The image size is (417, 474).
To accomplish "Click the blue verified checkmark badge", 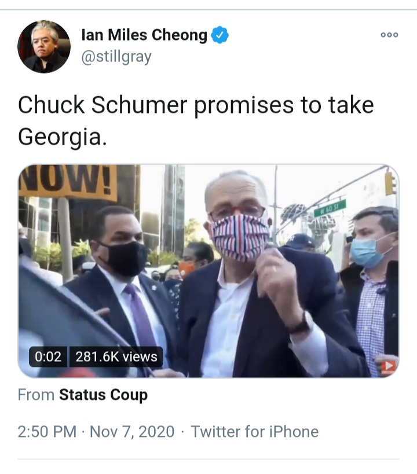I will (220, 35).
